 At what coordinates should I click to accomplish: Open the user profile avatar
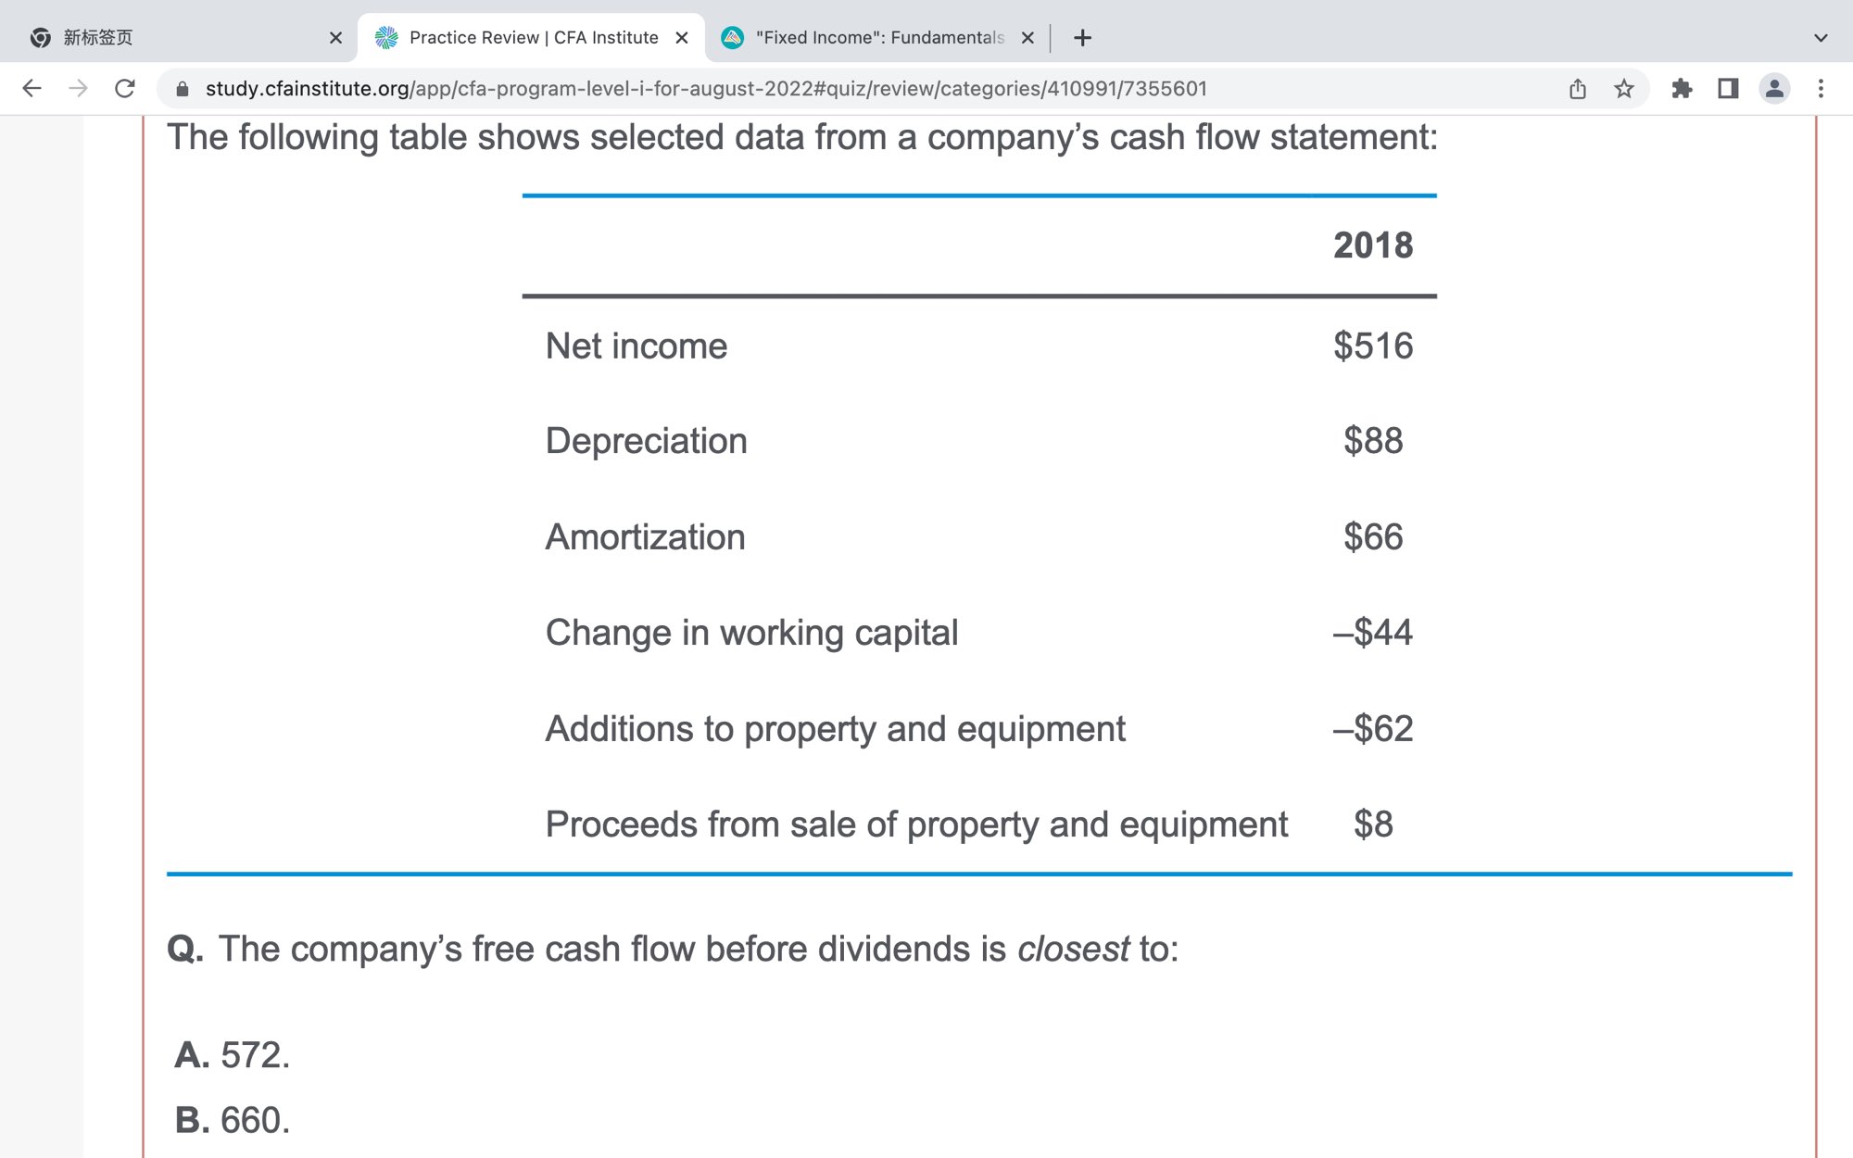1773,88
